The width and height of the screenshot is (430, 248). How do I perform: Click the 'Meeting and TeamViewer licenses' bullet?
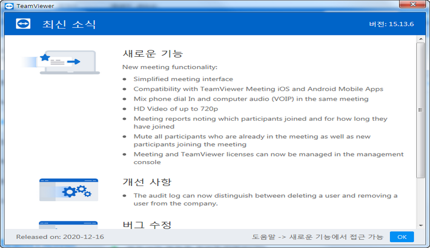[269, 158]
